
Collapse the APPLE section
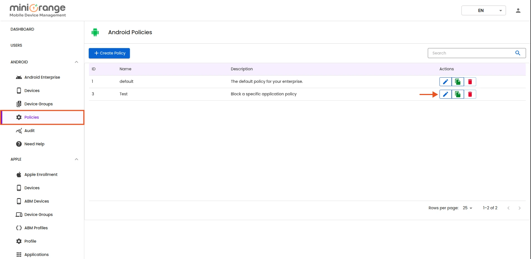tap(76, 159)
